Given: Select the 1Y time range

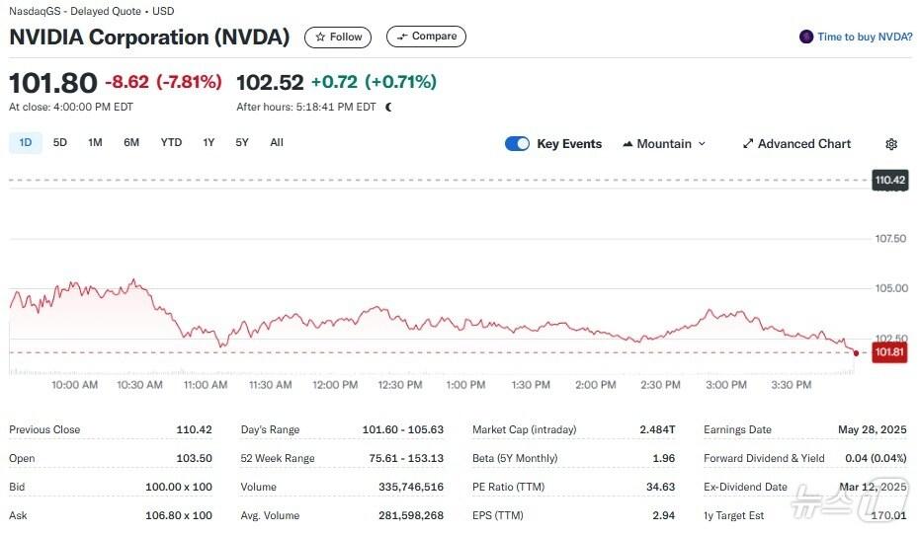Looking at the screenshot, I should pos(209,142).
